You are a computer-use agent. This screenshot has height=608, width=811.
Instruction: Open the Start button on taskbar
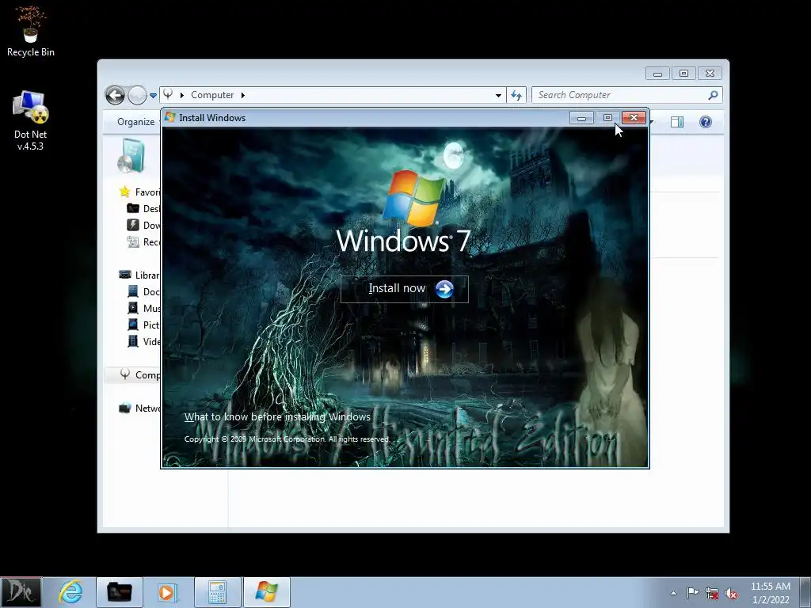[x=21, y=592]
